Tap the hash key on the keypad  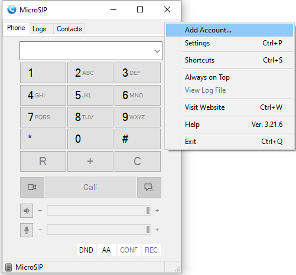point(138,139)
